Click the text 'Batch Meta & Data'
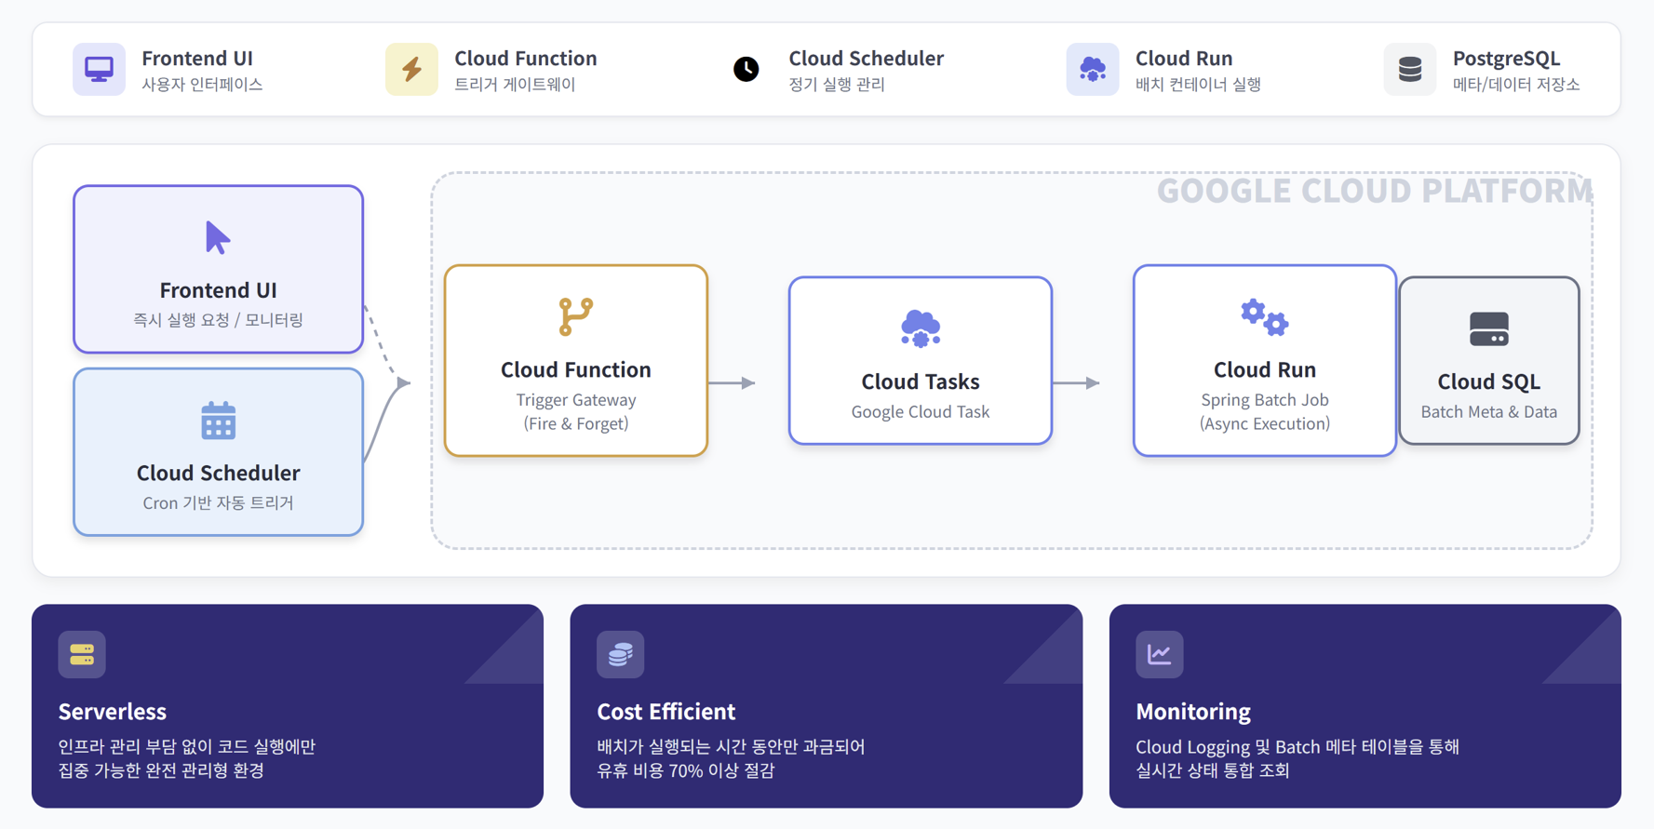1654x829 pixels. [x=1488, y=411]
